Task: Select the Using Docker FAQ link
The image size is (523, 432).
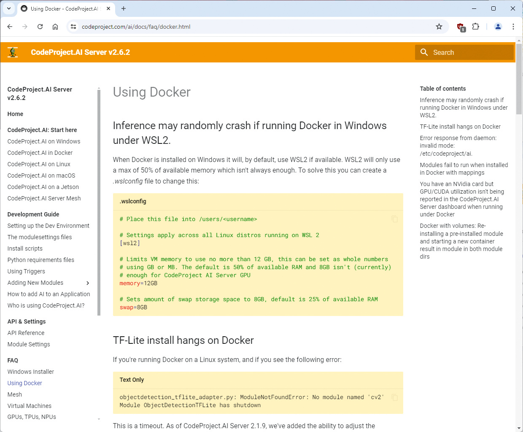Action: [25, 383]
